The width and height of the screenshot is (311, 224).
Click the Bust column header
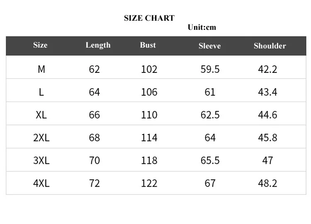click(148, 45)
